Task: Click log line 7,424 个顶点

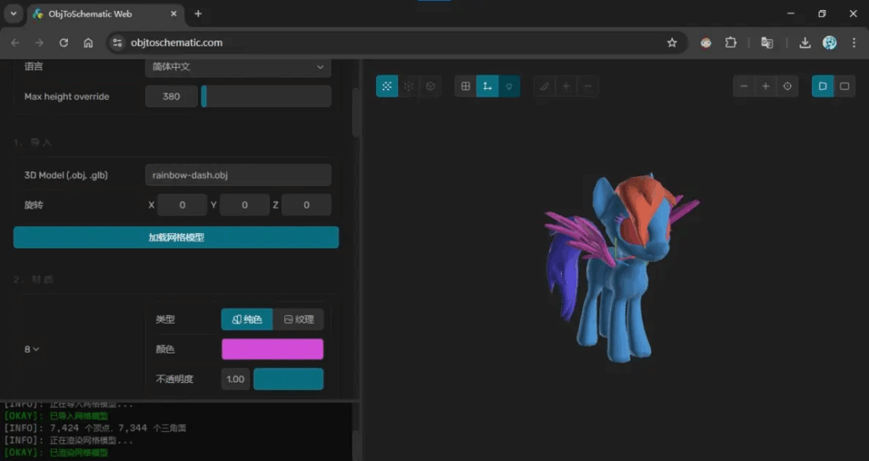Action: 95,428
